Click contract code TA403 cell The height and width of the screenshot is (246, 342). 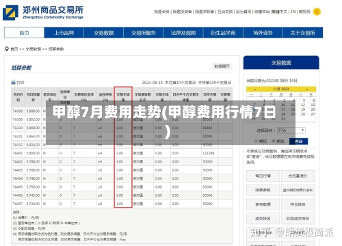18,170
